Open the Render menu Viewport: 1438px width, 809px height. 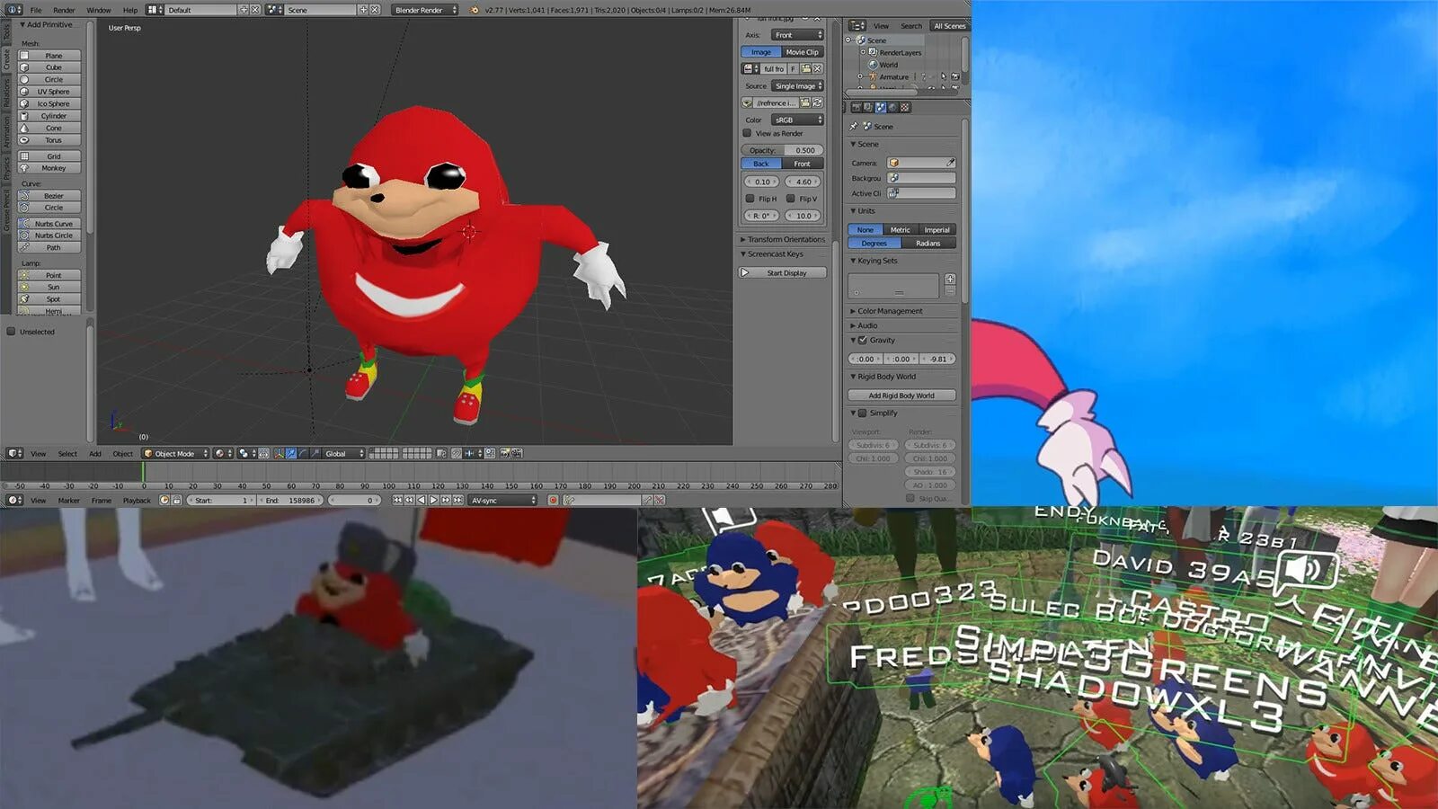click(64, 10)
